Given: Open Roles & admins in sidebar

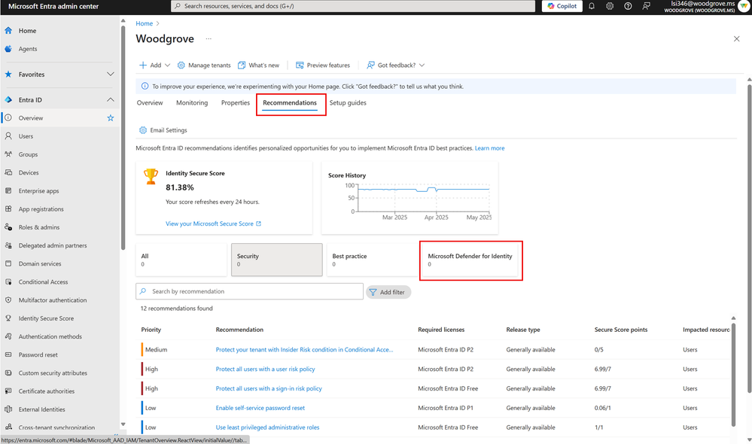Looking at the screenshot, I should pyautogui.click(x=39, y=227).
